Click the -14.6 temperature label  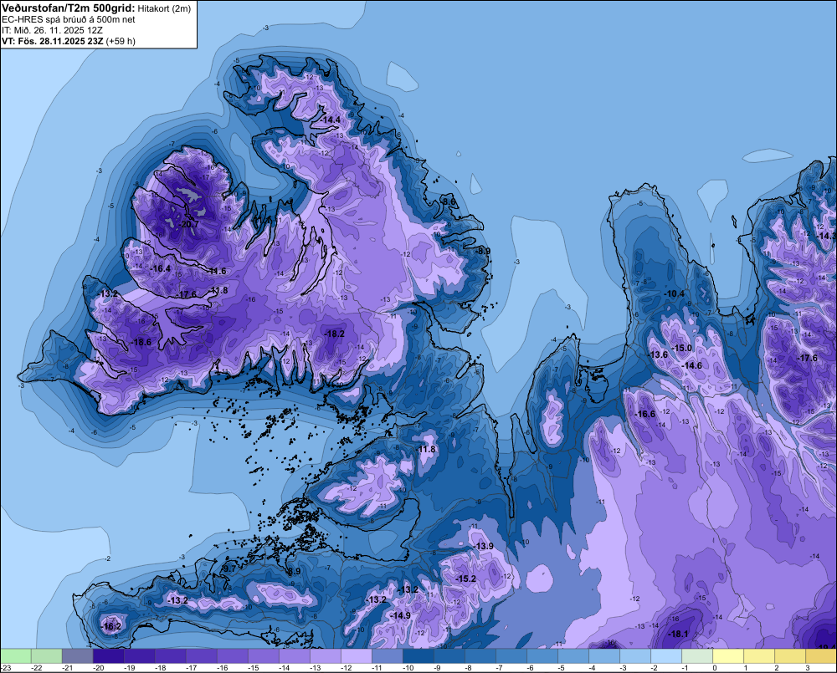692,366
